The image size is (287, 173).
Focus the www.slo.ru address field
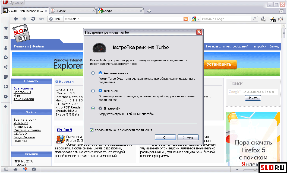pyautogui.click(x=123, y=19)
